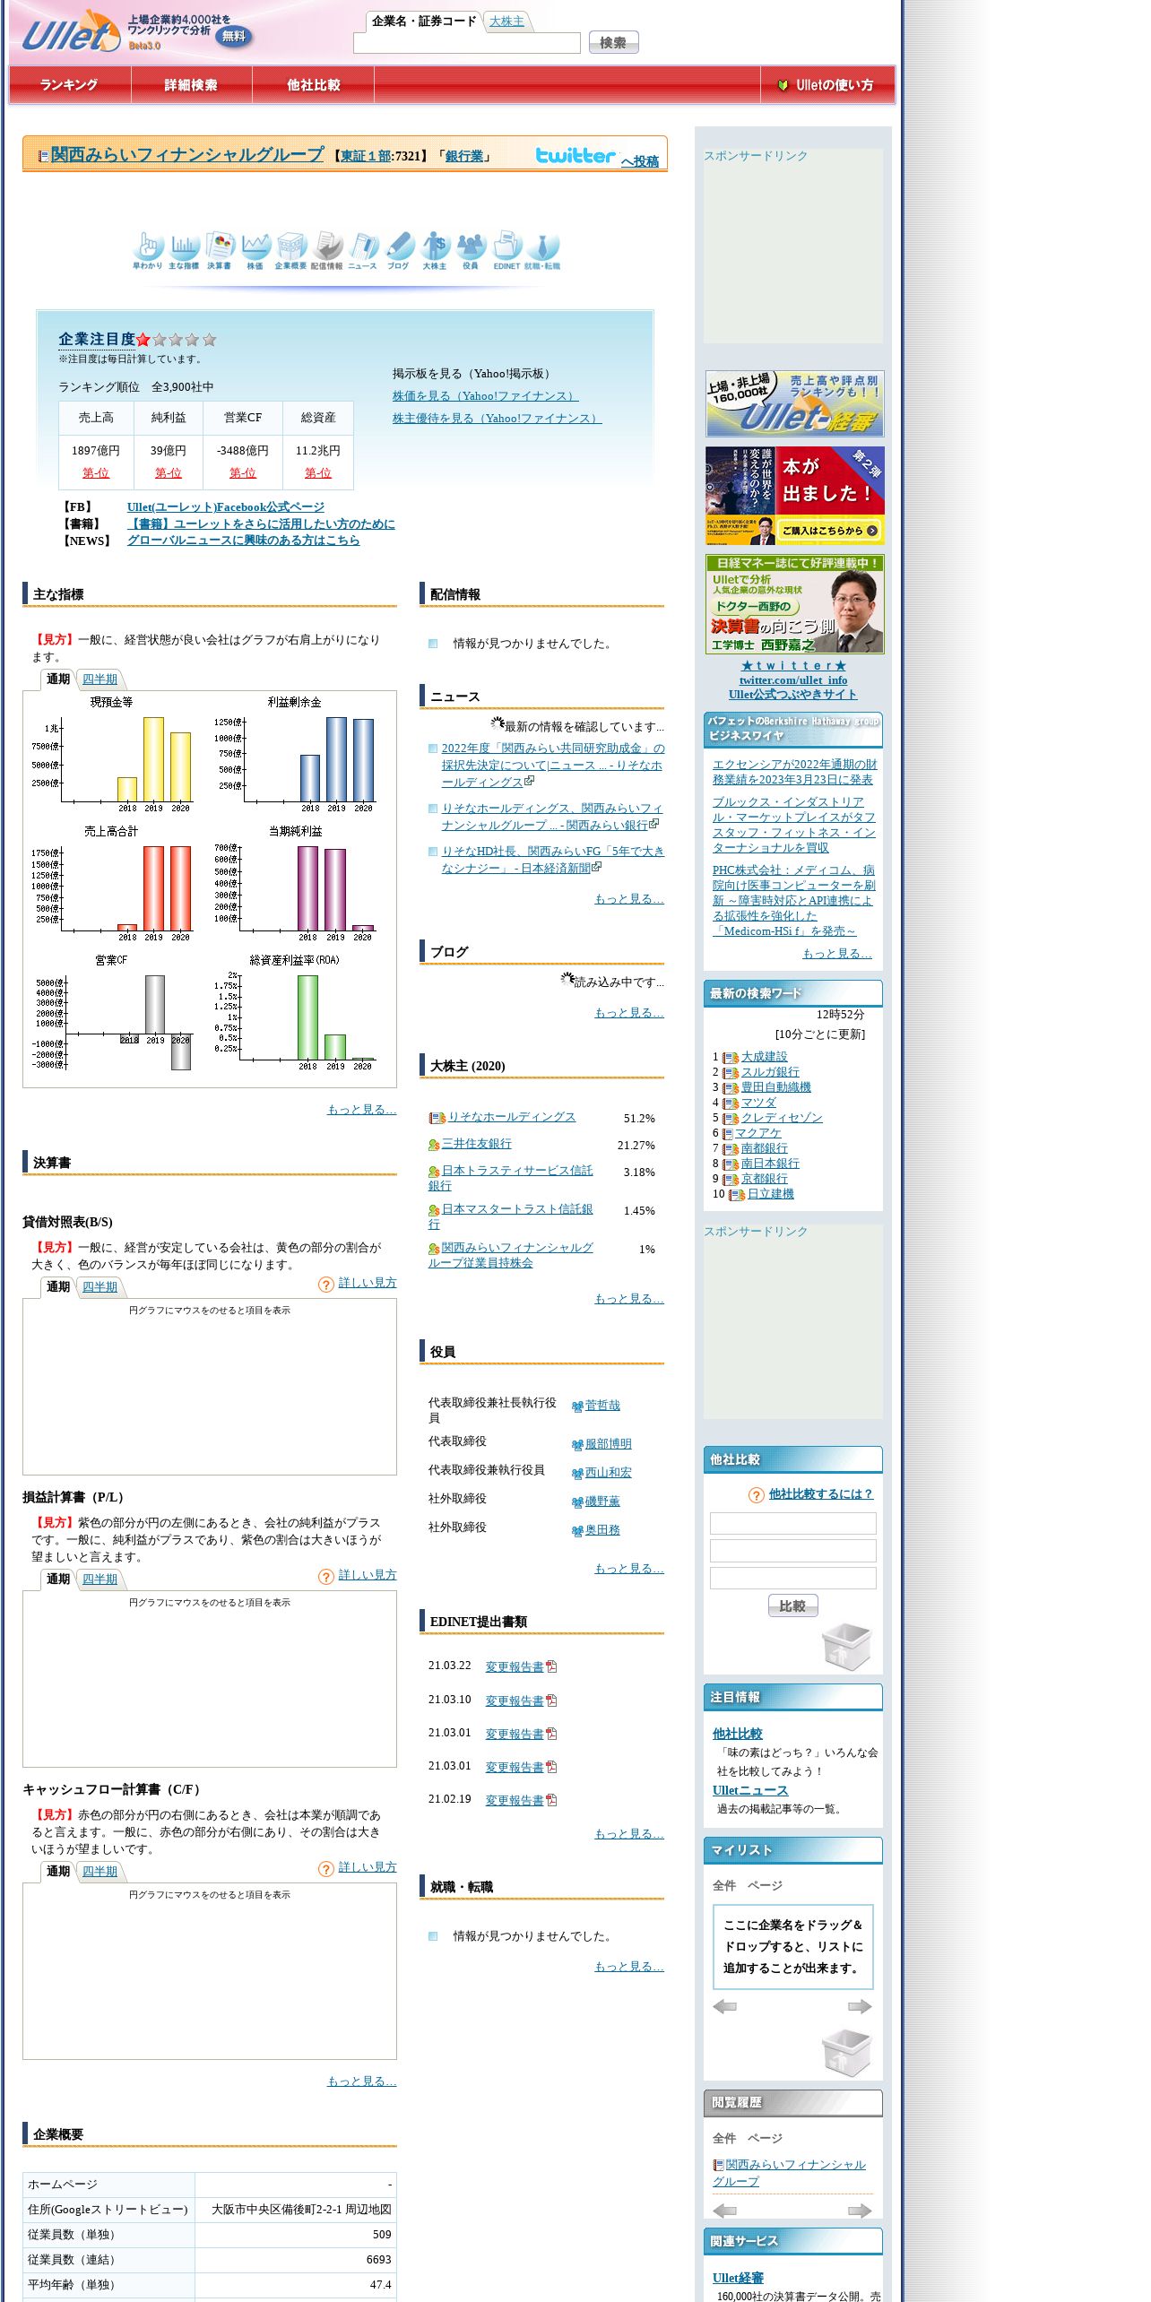
Task: Click the right arrow in マイリスト
Action: point(861,2006)
